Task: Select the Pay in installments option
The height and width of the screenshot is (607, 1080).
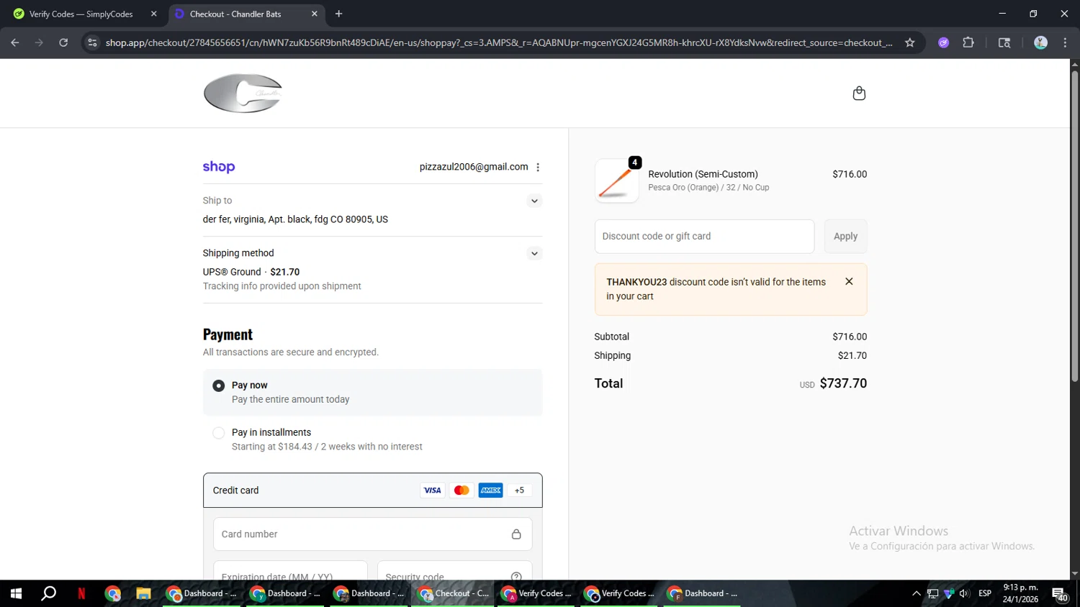Action: pos(219,433)
